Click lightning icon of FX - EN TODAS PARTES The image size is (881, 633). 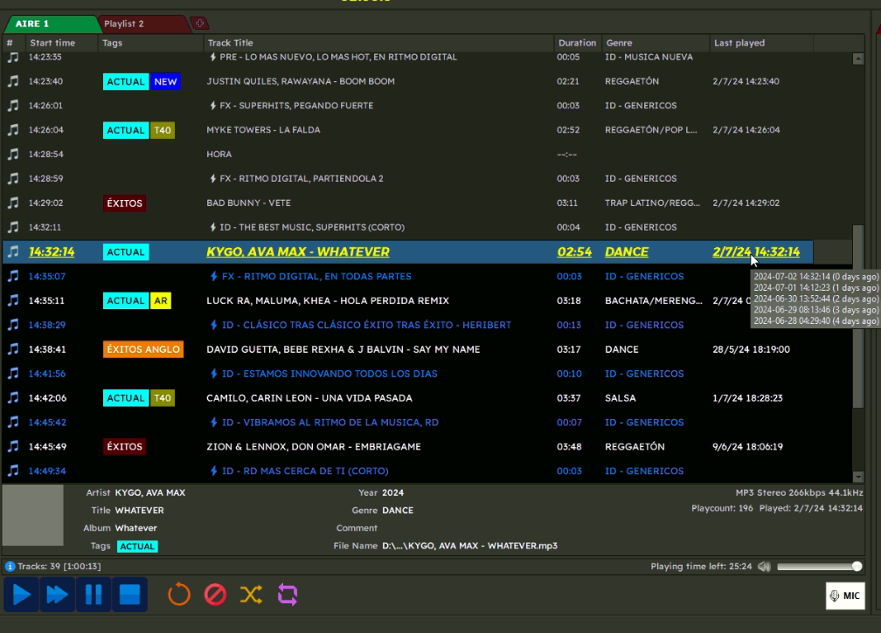[213, 276]
